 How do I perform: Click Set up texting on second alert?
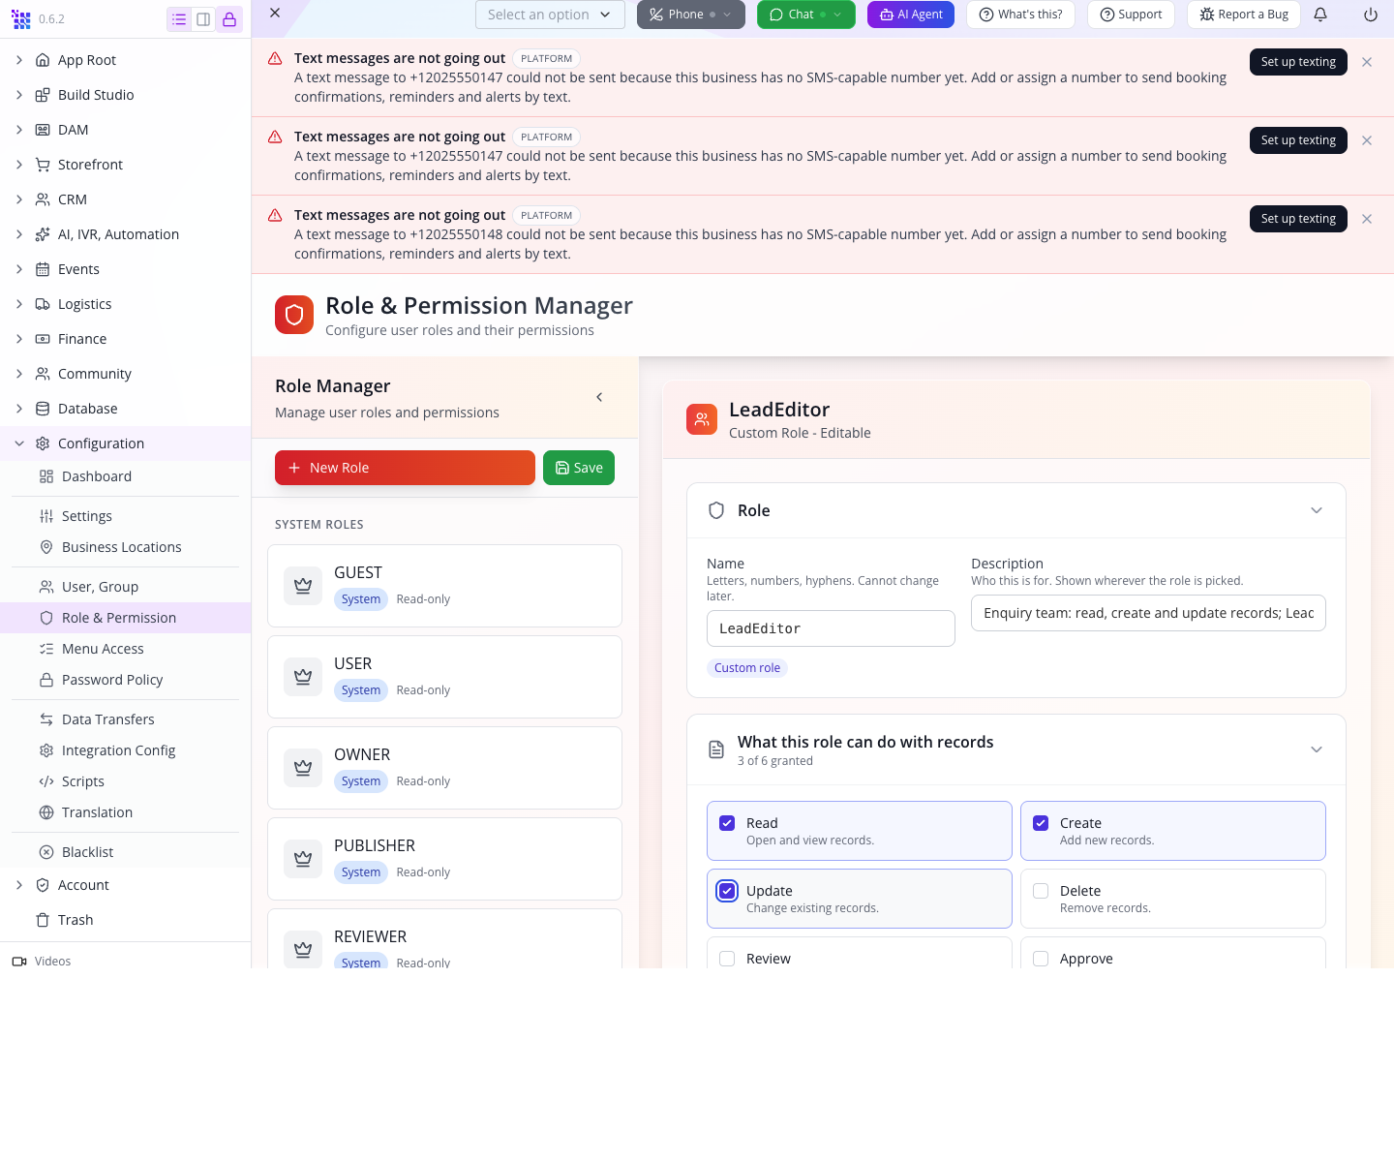pos(1298,140)
